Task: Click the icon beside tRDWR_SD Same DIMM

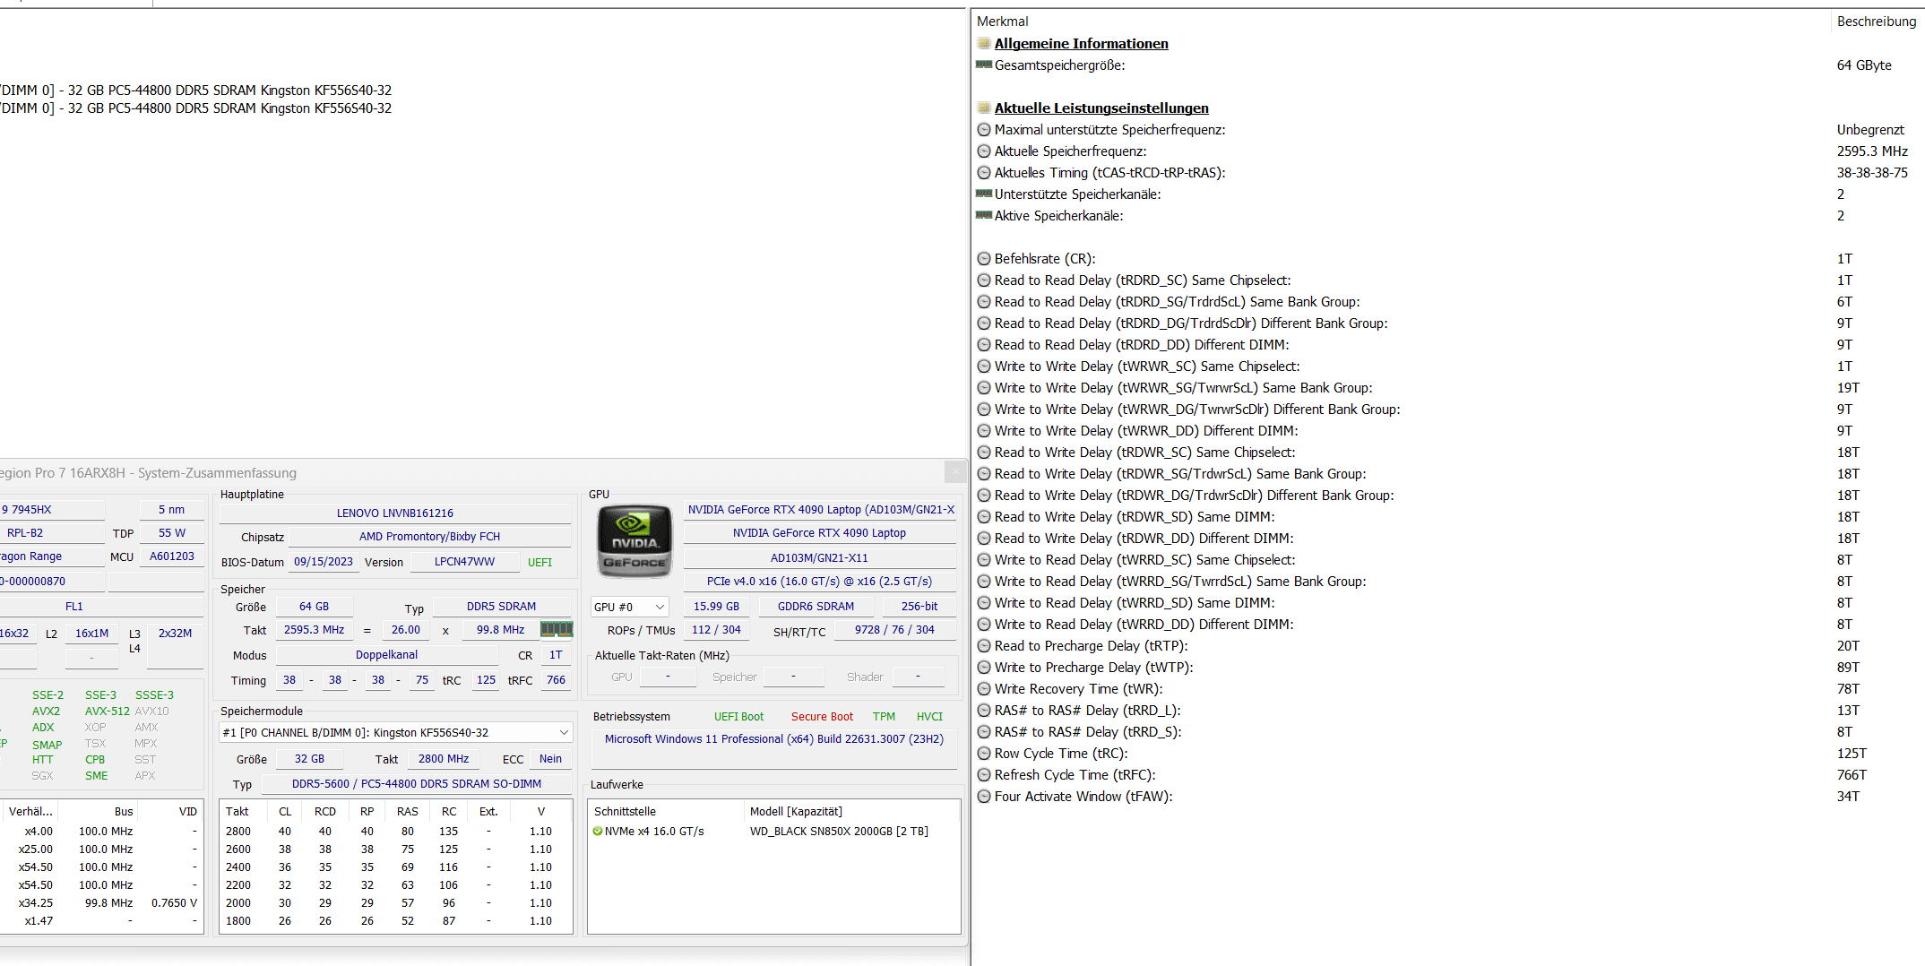Action: click(984, 516)
